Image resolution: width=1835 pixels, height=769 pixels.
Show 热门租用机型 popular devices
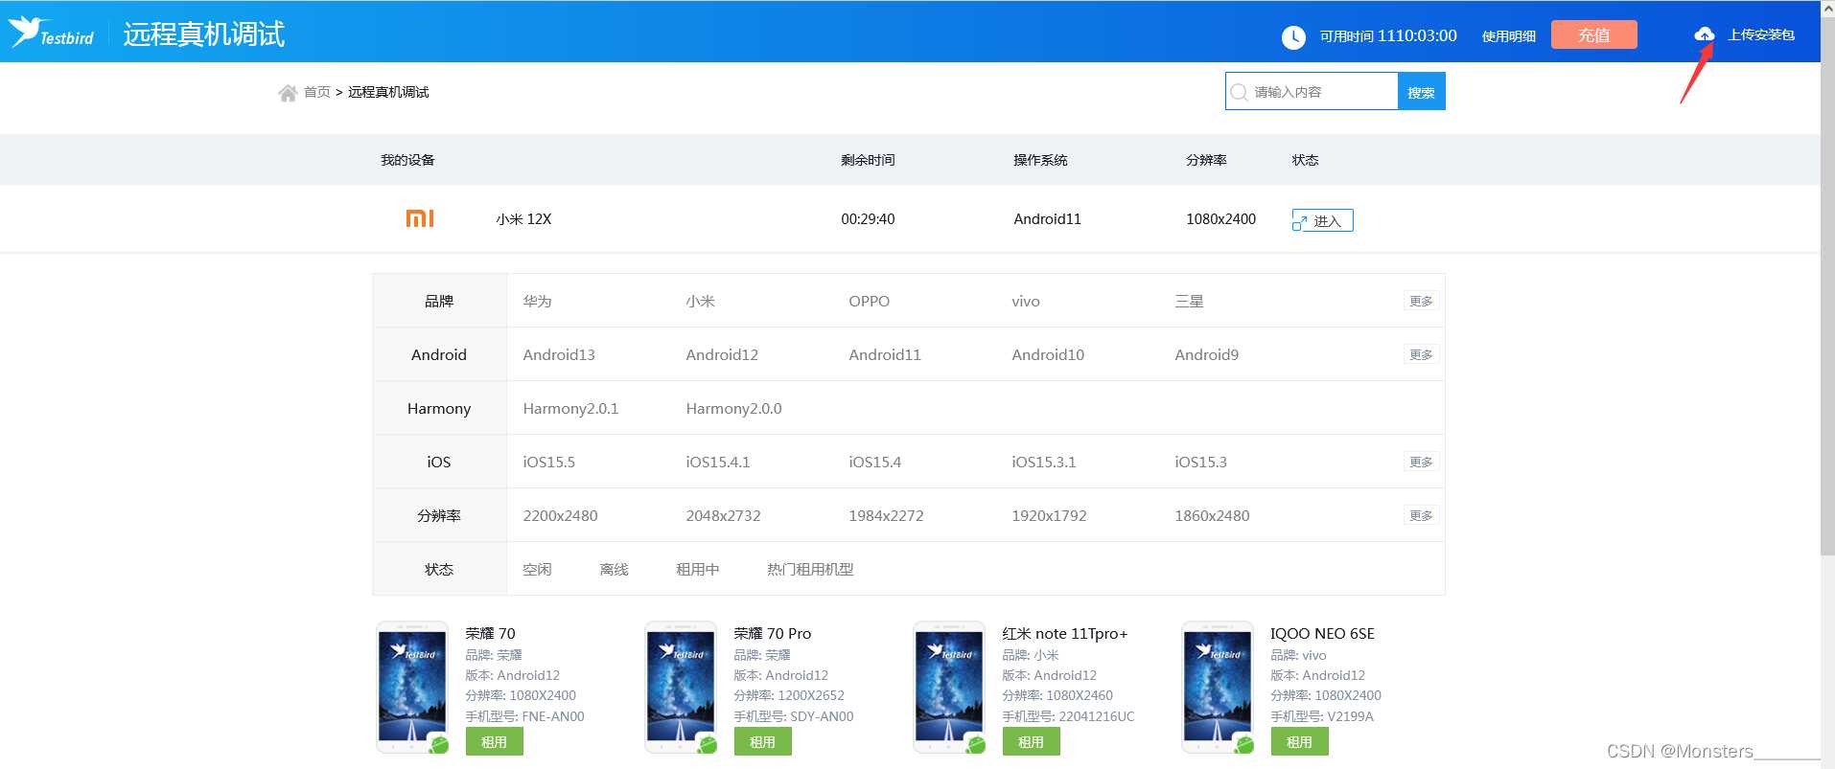click(x=810, y=569)
